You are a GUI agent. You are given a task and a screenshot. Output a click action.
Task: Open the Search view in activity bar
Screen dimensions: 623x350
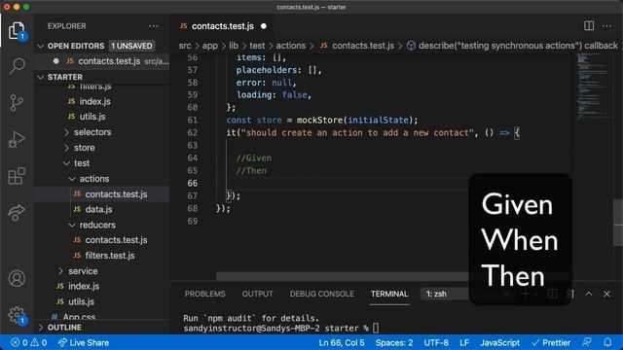[17, 66]
